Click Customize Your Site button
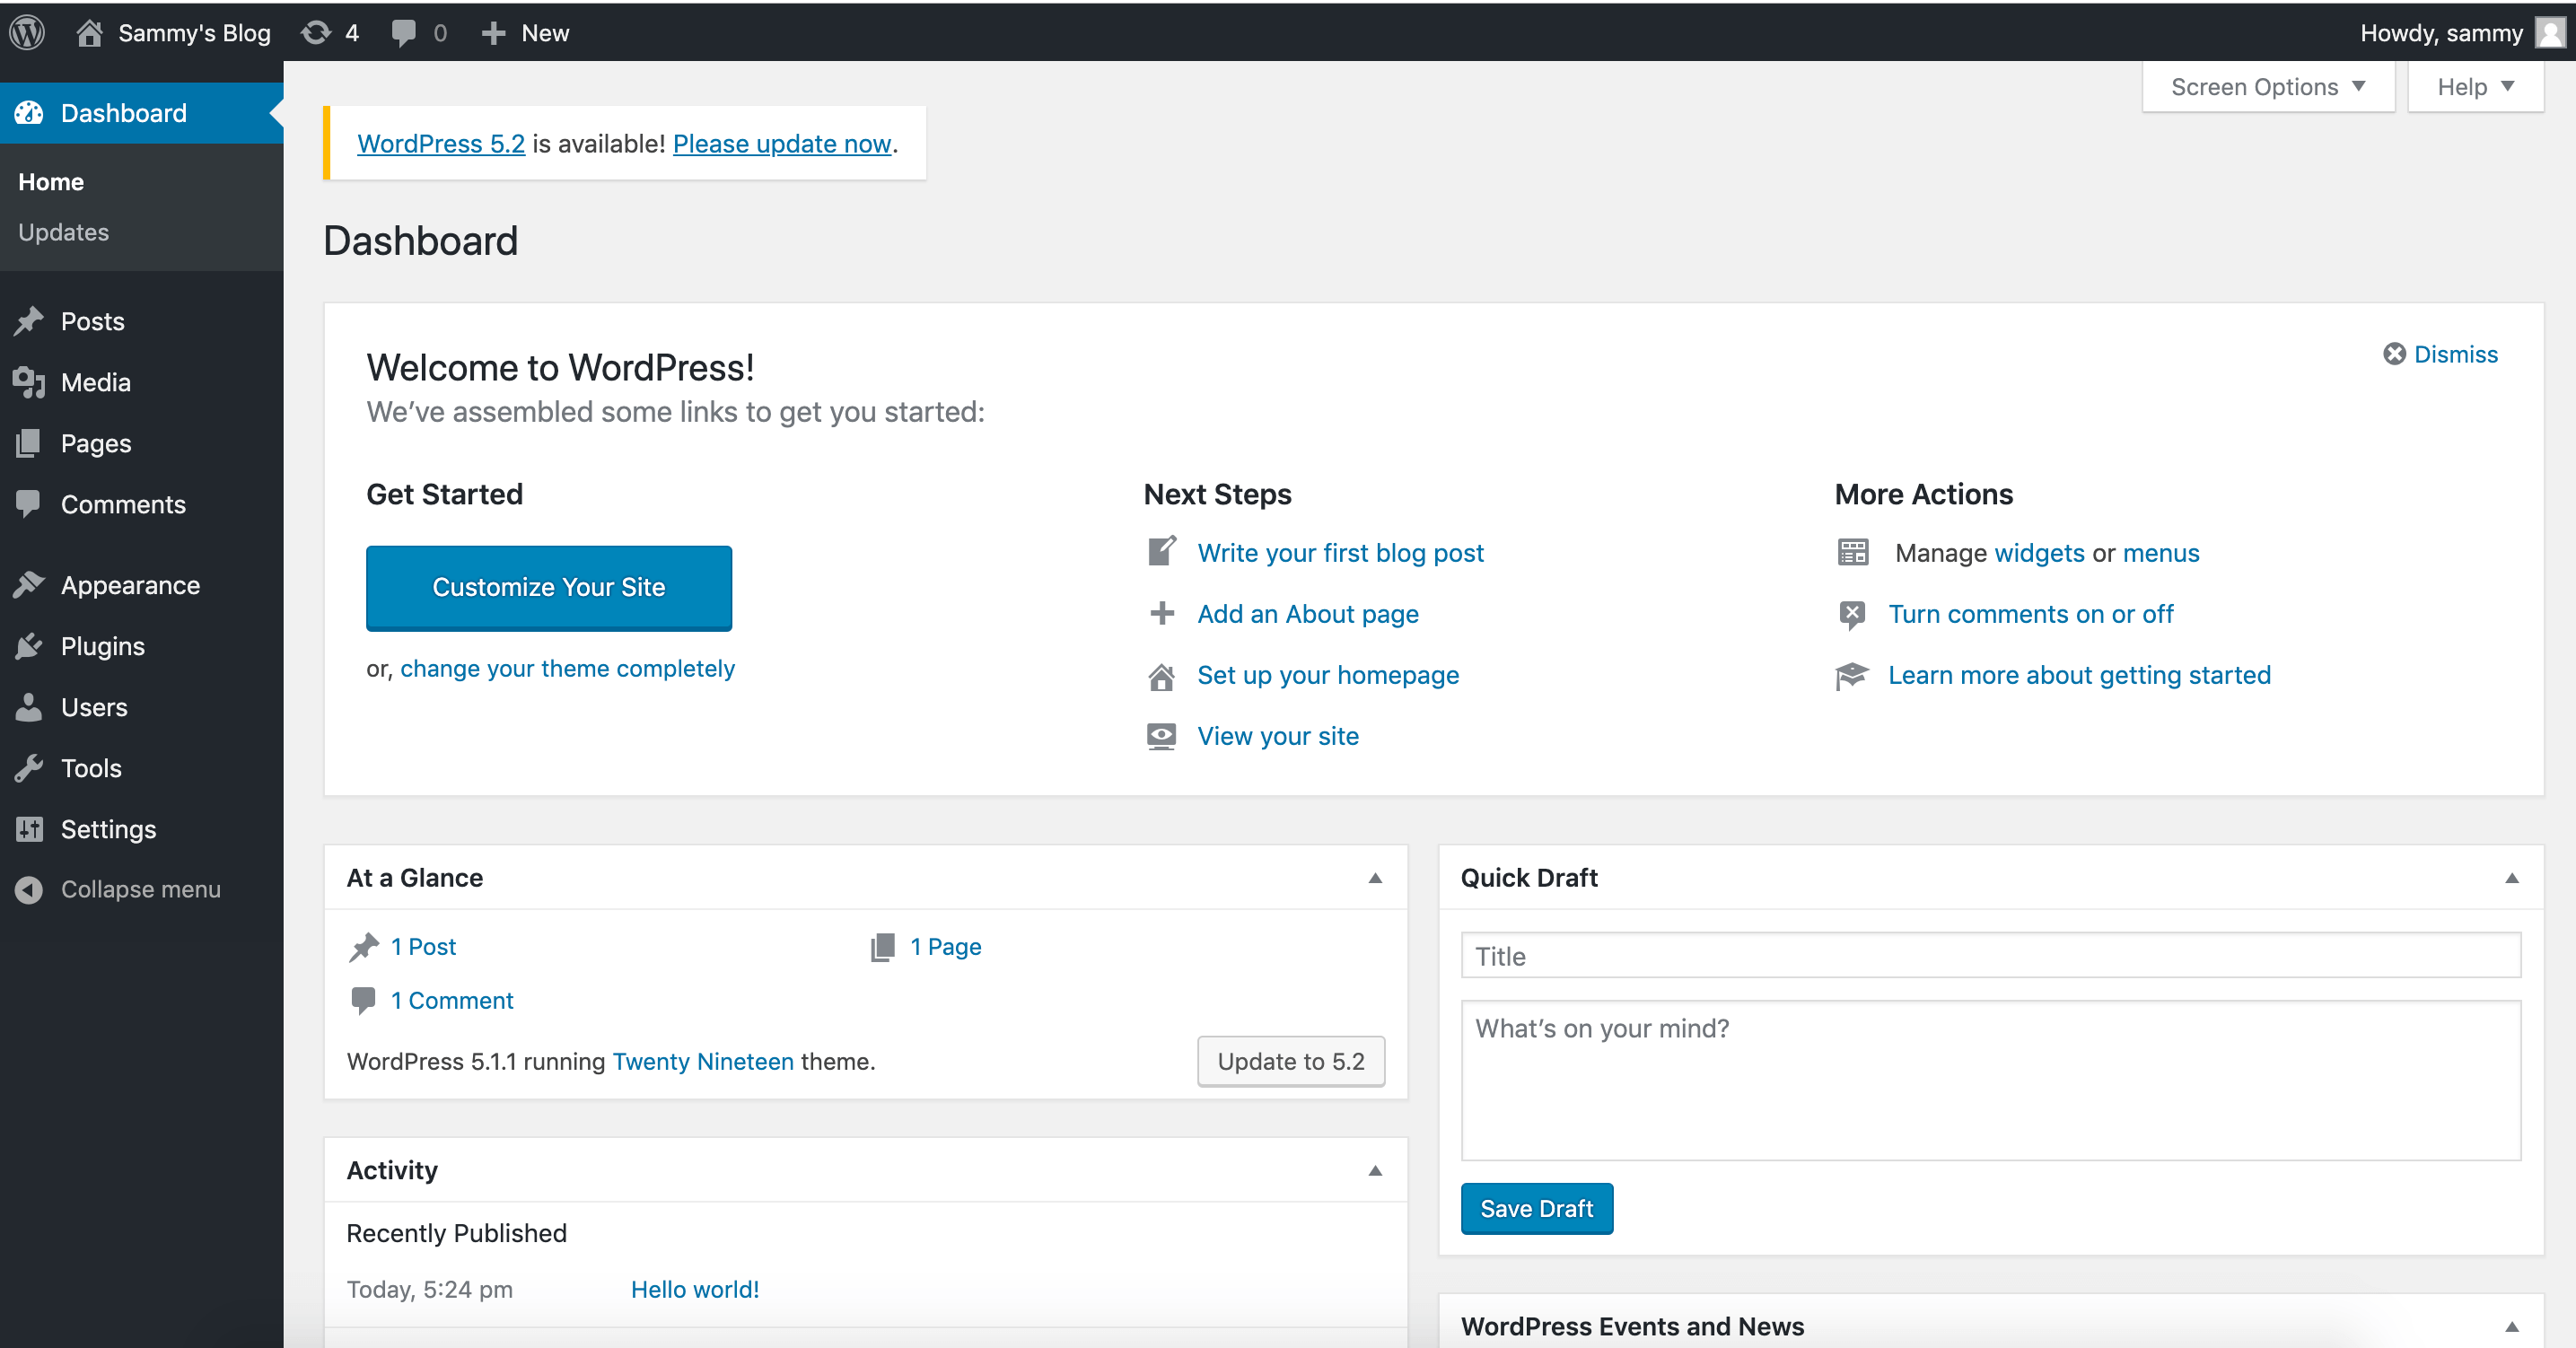The height and width of the screenshot is (1348, 2576). (548, 586)
